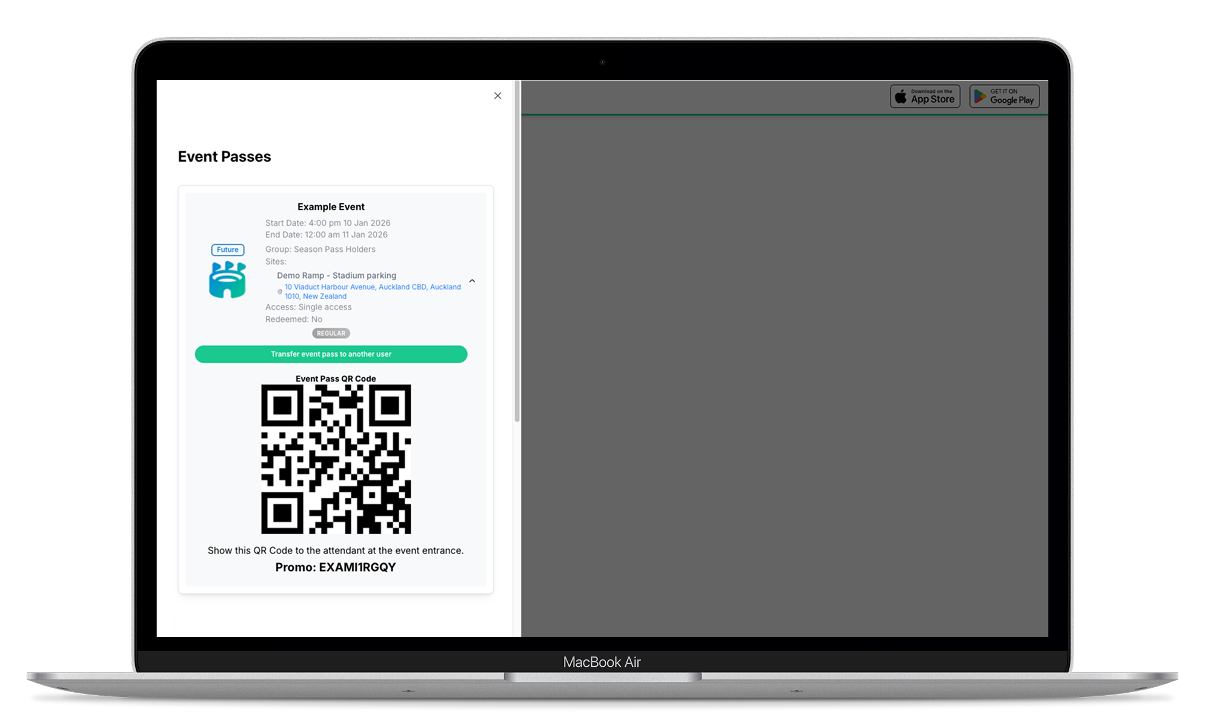The width and height of the screenshot is (1205, 717).
Task: Click the REGULAR pass type badge
Action: pos(331,333)
